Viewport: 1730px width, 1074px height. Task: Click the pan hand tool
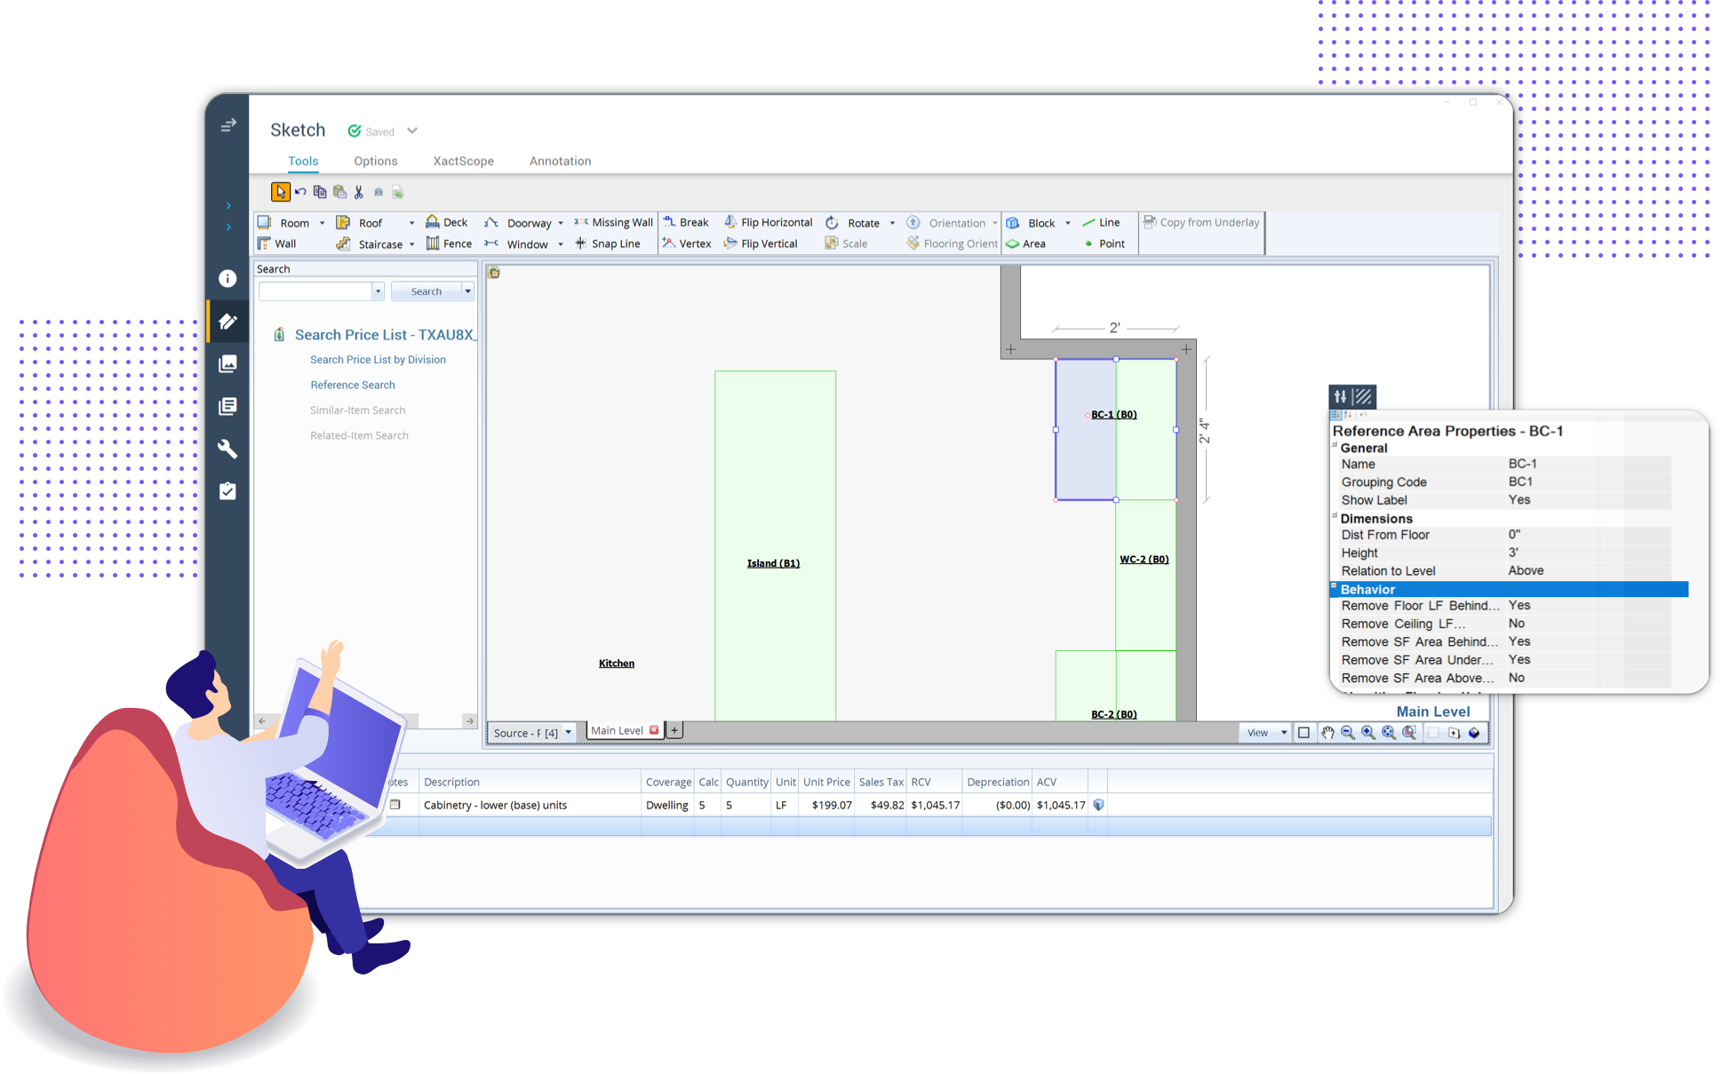point(1327,733)
